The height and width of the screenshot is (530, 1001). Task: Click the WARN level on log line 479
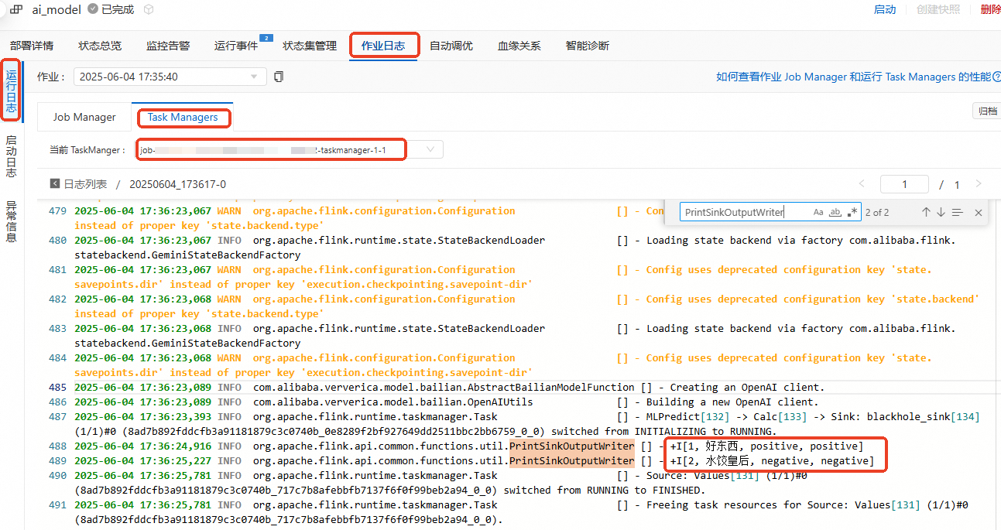pos(228,211)
